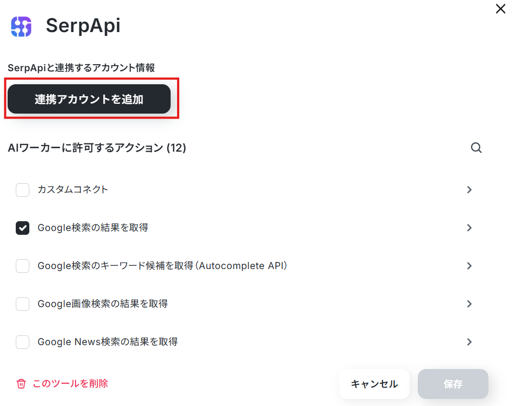This screenshot has height=406, width=514.
Task: Click the このツールを削除 link
Action: tap(70, 383)
